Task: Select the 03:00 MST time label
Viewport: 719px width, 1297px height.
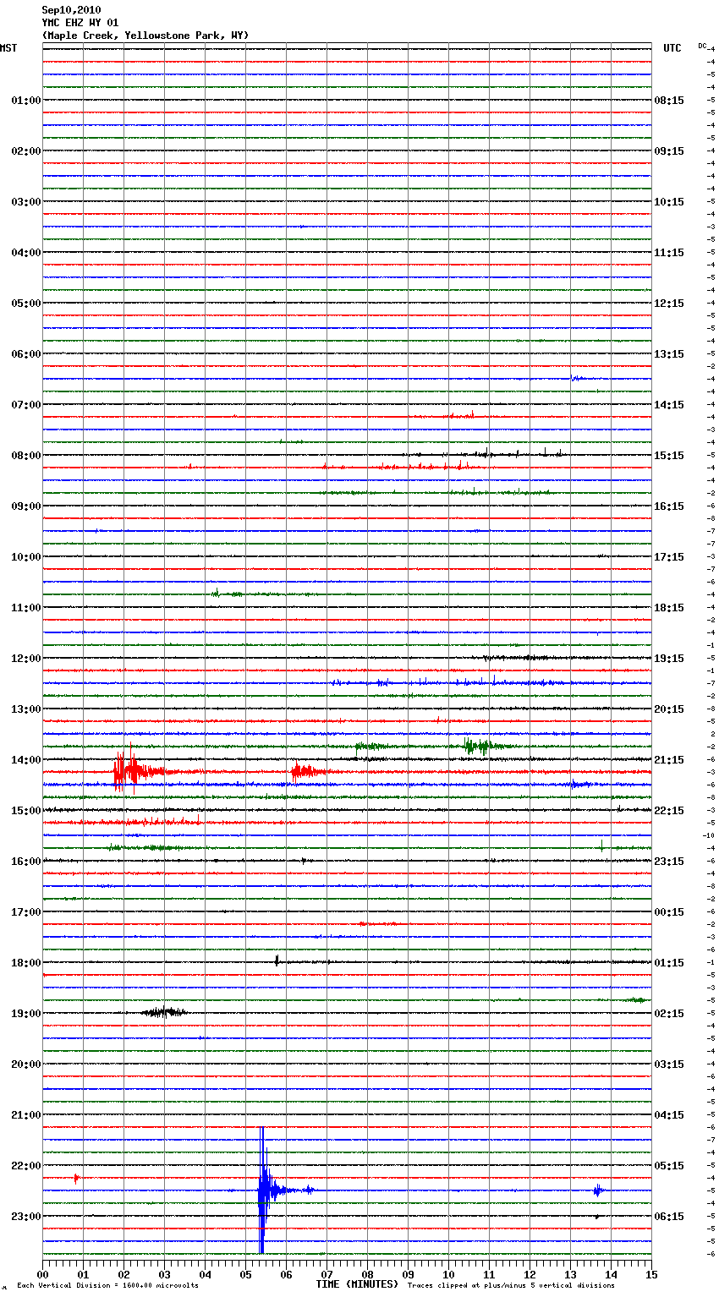Action: 26,202
